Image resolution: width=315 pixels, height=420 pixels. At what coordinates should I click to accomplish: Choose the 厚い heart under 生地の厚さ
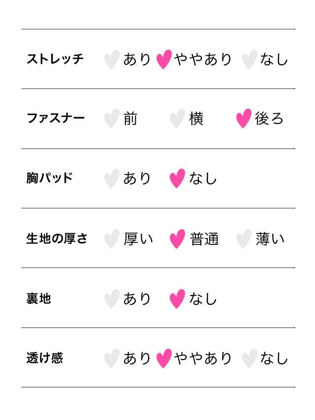tap(112, 239)
